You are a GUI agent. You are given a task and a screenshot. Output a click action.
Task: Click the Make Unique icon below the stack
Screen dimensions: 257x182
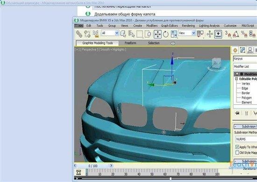pos(255,113)
